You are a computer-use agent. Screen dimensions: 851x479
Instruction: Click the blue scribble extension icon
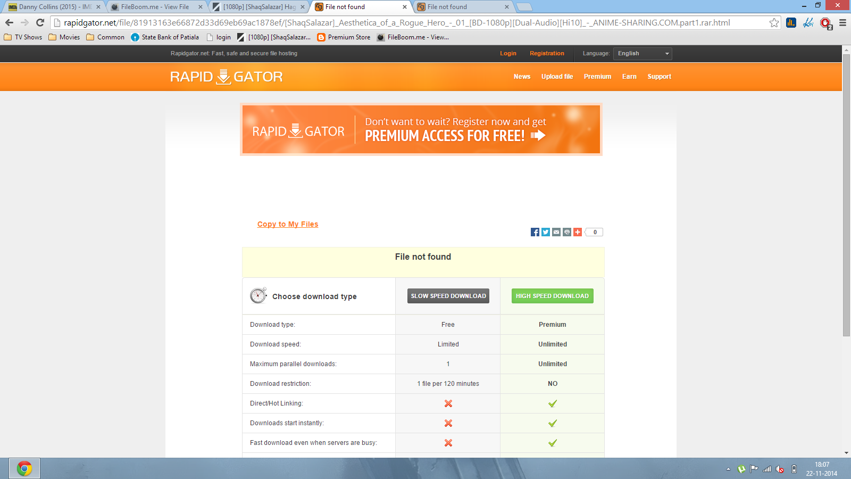click(x=808, y=22)
